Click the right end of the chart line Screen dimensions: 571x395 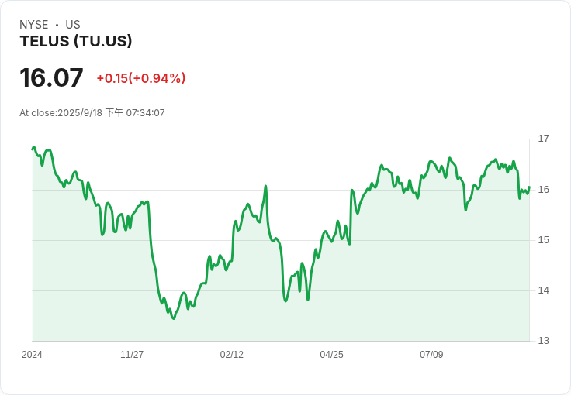pos(529,187)
